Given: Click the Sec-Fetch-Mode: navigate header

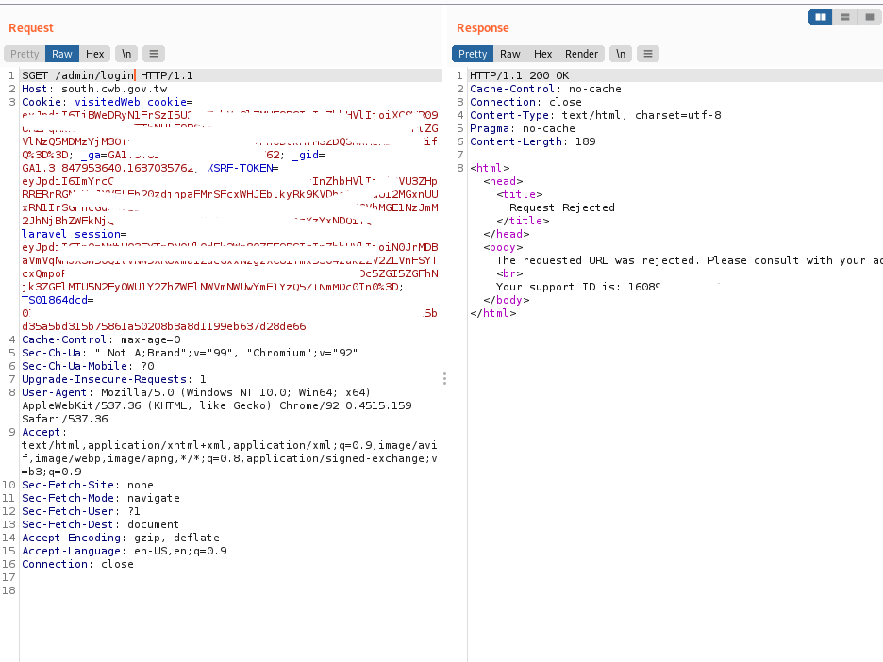Looking at the screenshot, I should (101, 498).
